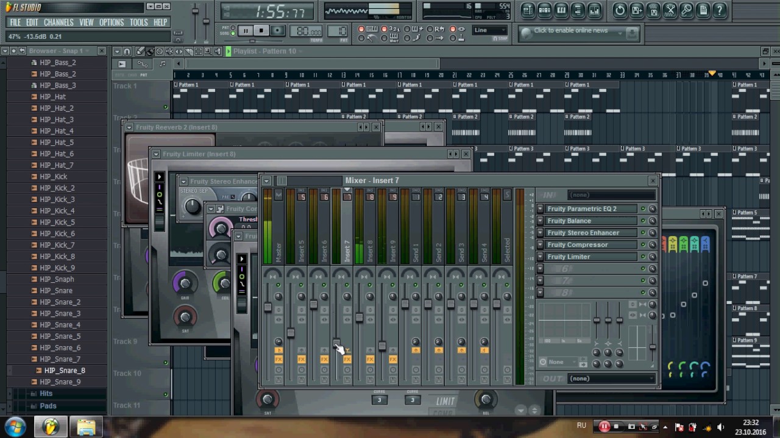Click the help question mark icon
Screen dimensions: 780x438
click(x=720, y=10)
